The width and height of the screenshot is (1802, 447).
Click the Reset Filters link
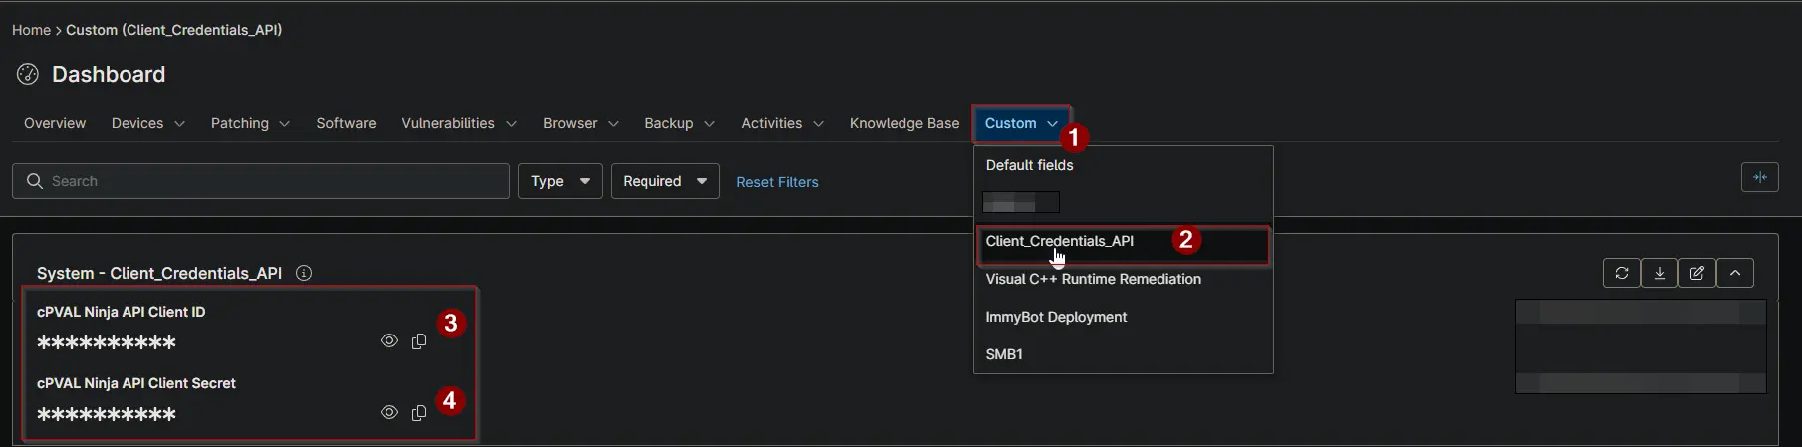tap(777, 182)
